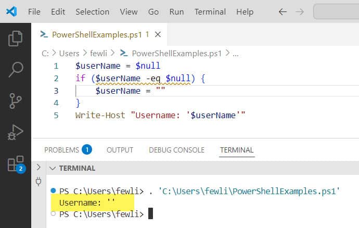Click line number 5 in gutter
The width and height of the screenshot is (359, 228).
56,115
